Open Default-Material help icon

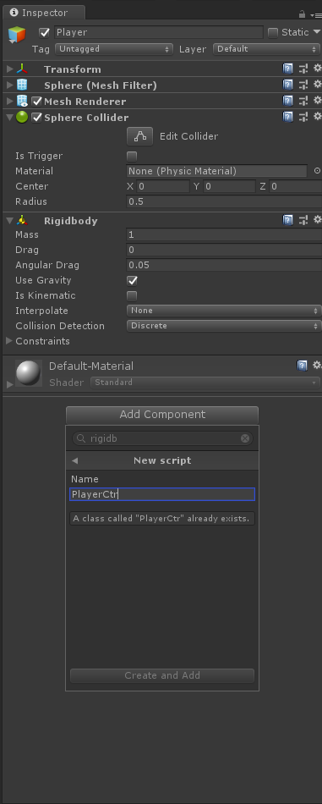(303, 366)
